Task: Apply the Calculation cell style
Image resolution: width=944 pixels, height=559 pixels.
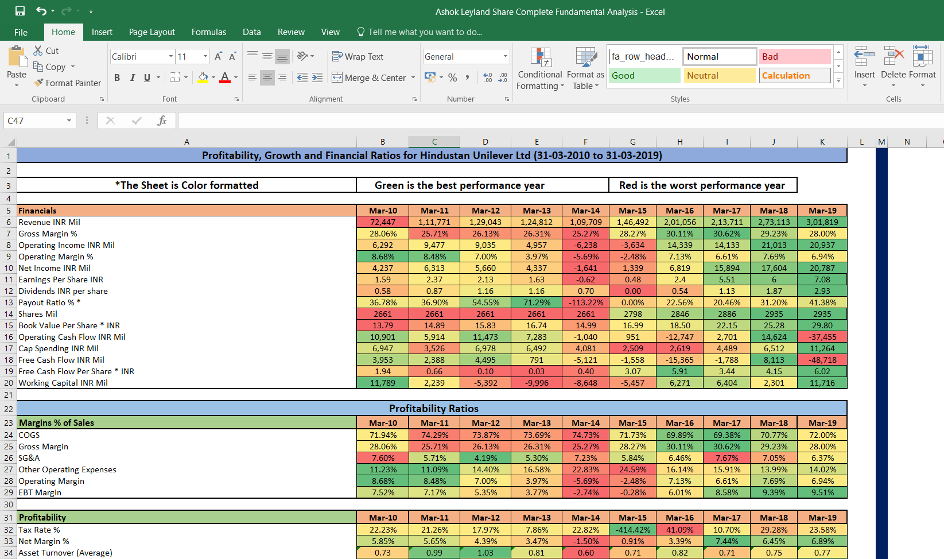Action: [x=795, y=75]
